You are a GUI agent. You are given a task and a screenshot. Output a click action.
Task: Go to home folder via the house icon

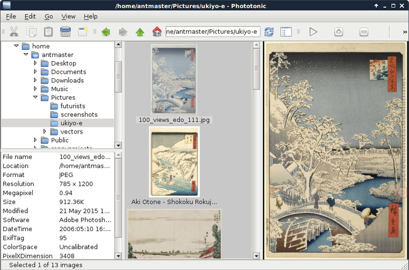click(x=157, y=32)
